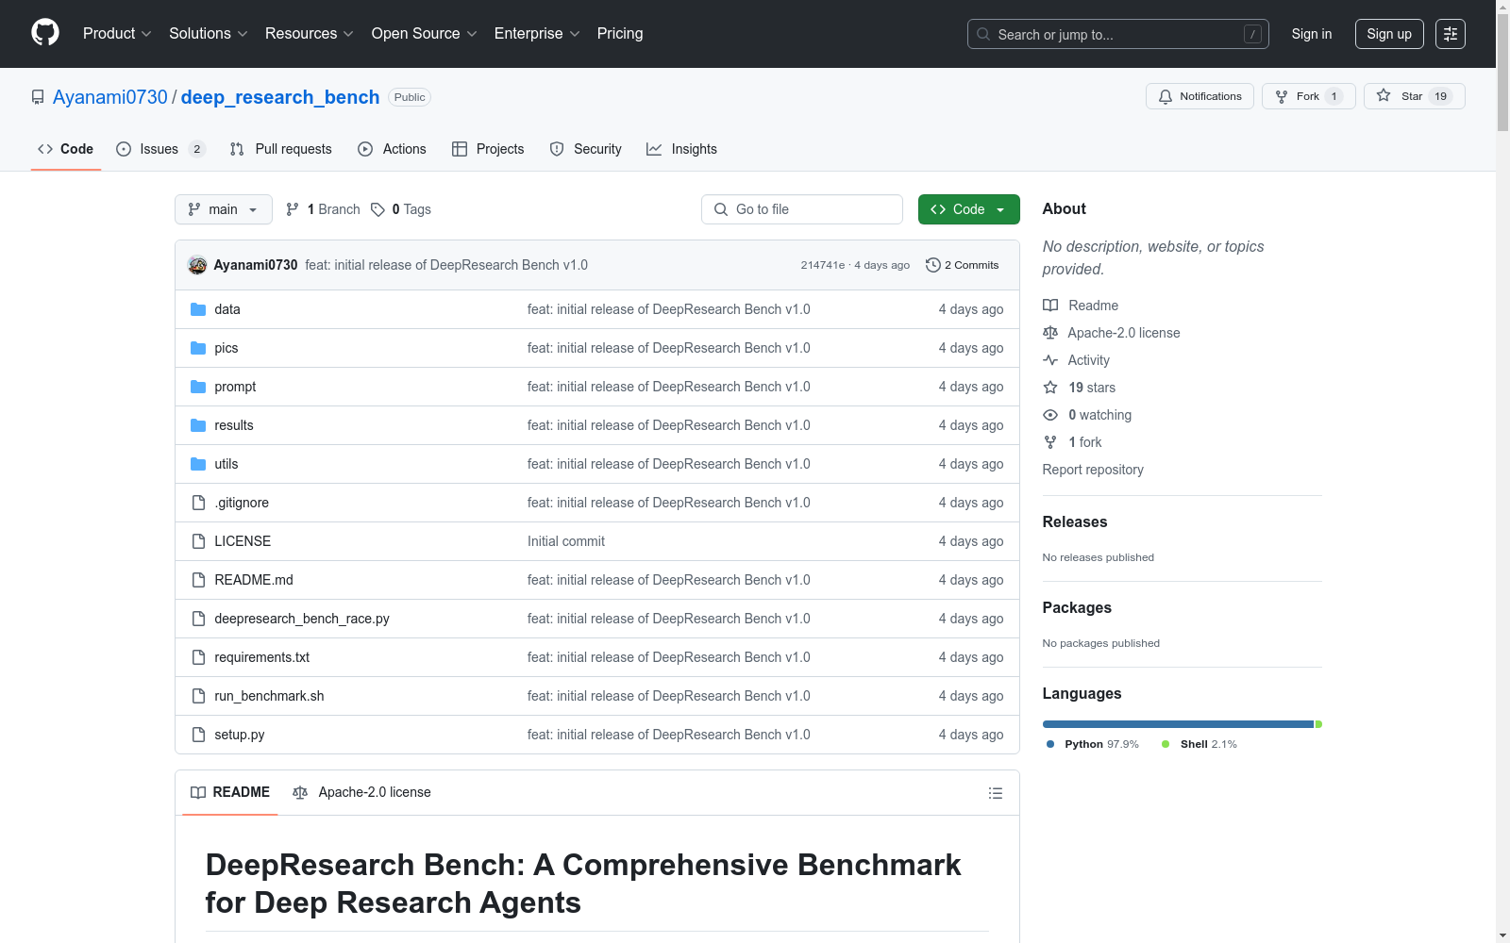Click the Sign up button
Image resolution: width=1510 pixels, height=943 pixels.
point(1388,34)
